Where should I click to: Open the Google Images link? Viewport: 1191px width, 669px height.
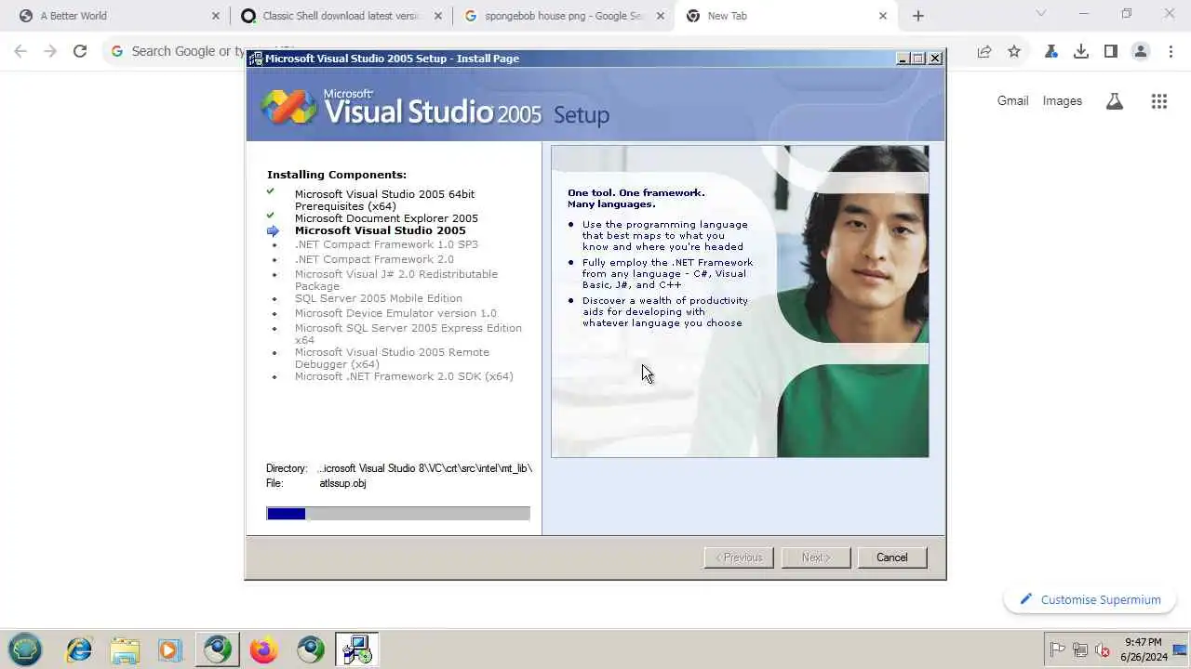tap(1063, 101)
